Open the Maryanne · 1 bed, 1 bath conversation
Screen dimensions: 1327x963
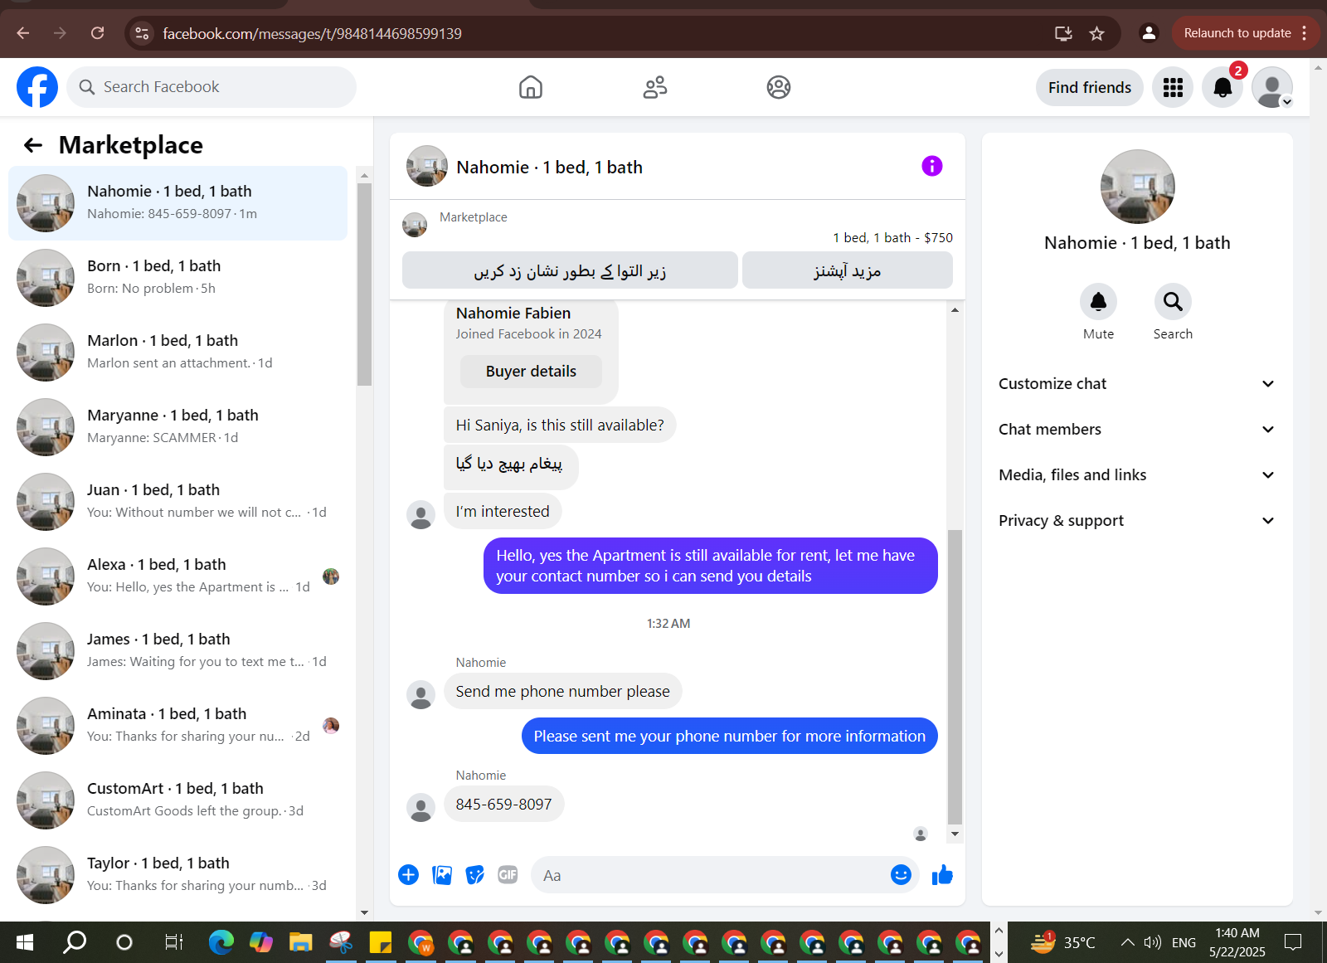[x=178, y=427]
